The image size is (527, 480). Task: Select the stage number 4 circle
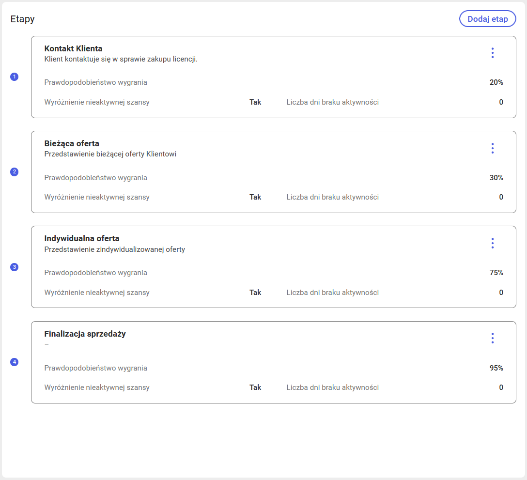14,362
